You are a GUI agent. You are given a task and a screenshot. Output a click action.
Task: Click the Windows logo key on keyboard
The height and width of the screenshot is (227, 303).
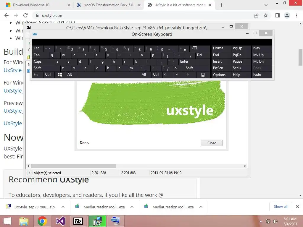tap(60, 75)
